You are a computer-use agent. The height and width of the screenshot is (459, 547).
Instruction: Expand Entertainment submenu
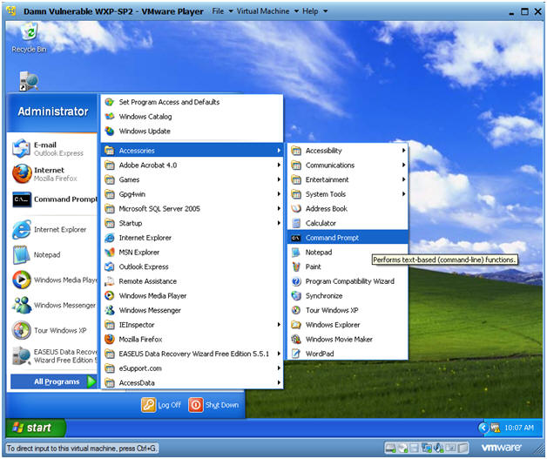coord(348,179)
